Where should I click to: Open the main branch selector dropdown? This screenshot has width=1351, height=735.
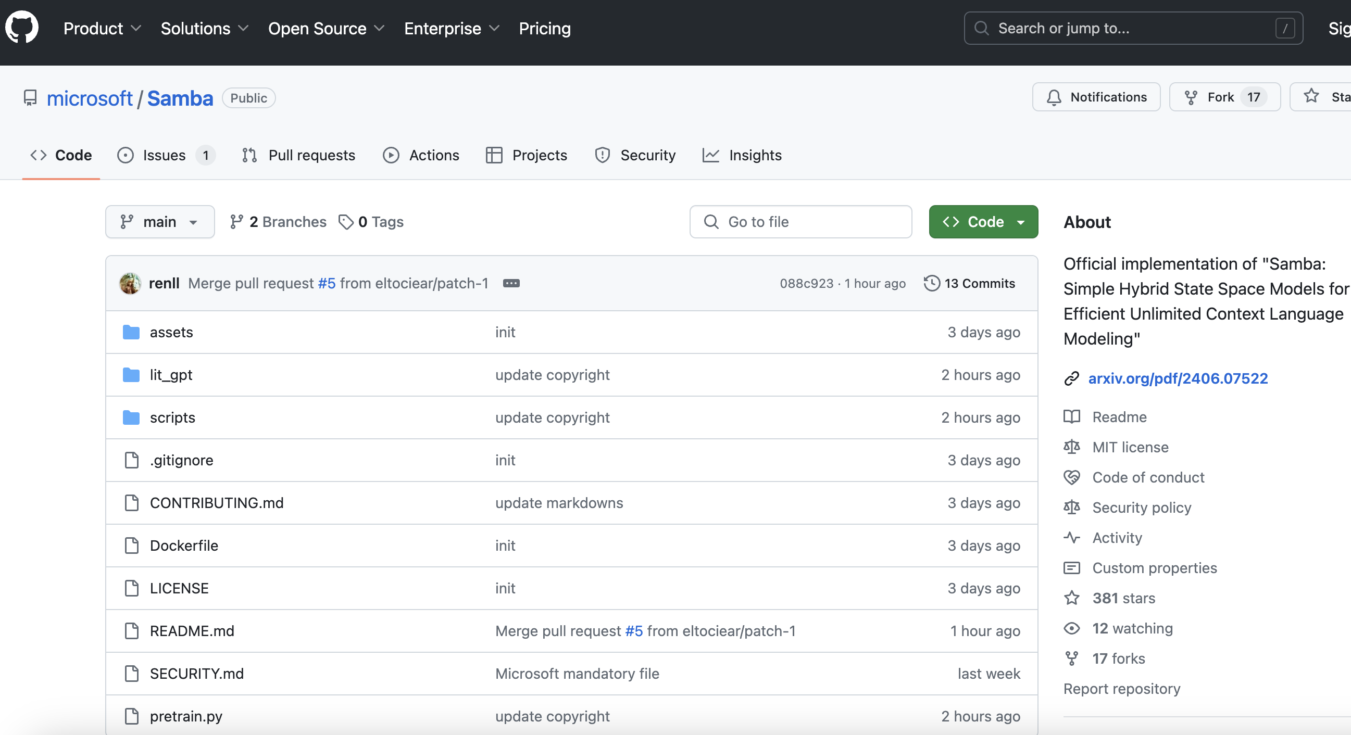click(160, 222)
